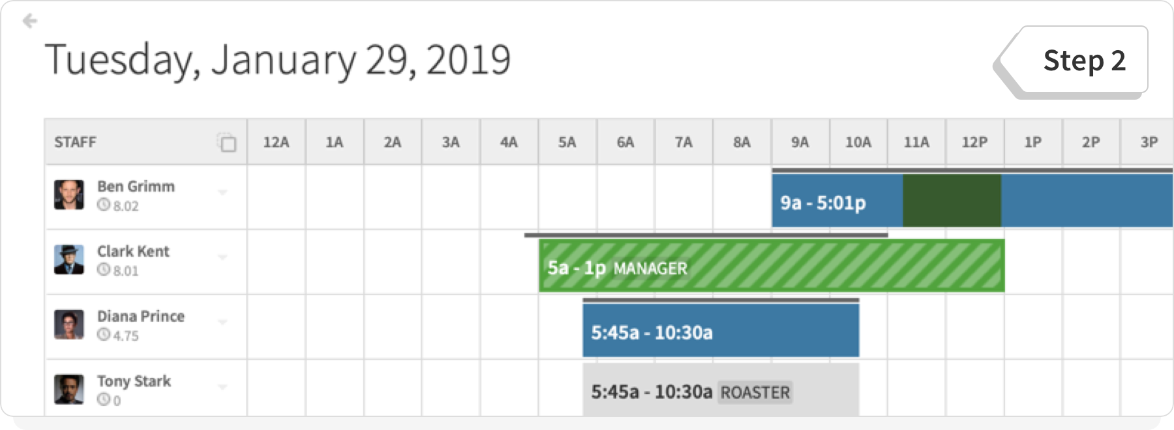
Task: Open Clark Kent's profile photo
Action: [69, 259]
